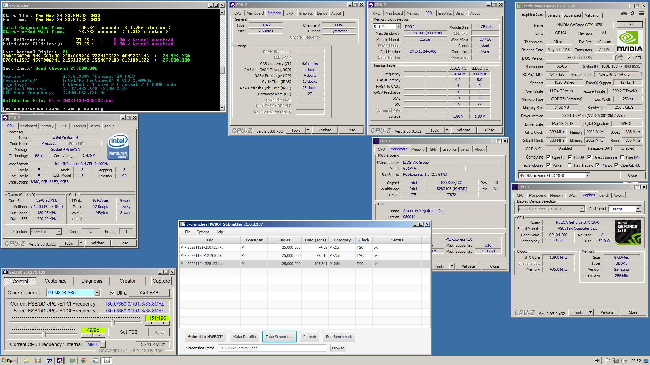Click HWBOT Submitter title bar icon
This screenshot has height=365, width=650.
(182, 224)
